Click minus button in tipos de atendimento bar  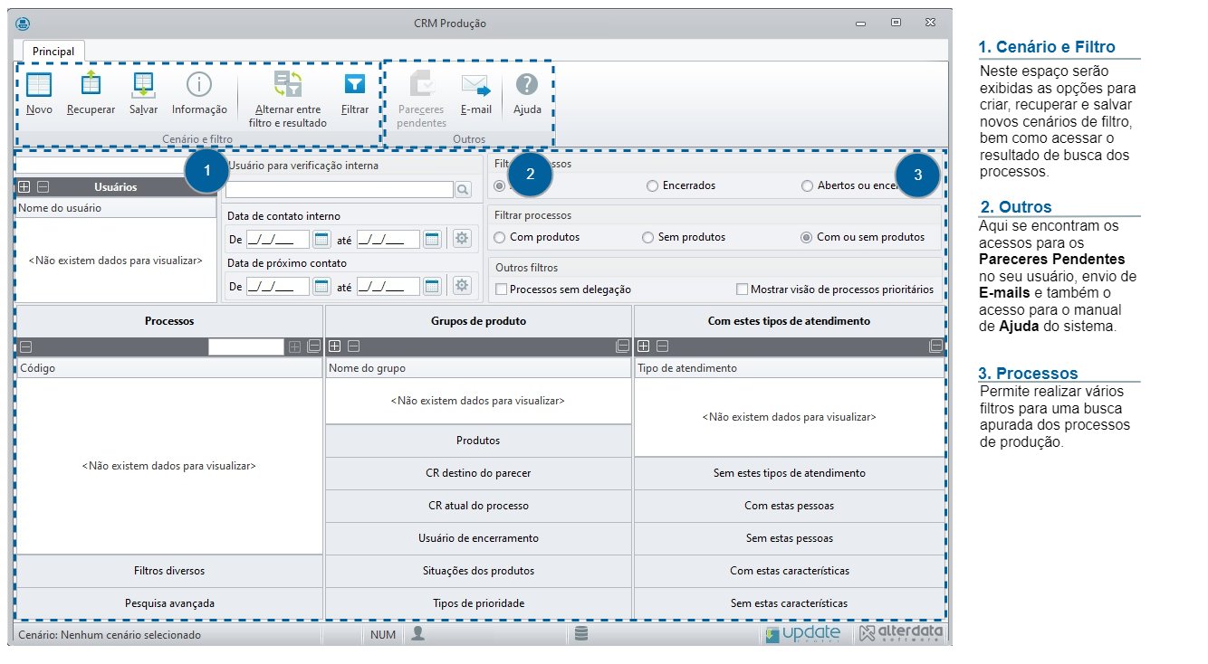click(x=662, y=346)
